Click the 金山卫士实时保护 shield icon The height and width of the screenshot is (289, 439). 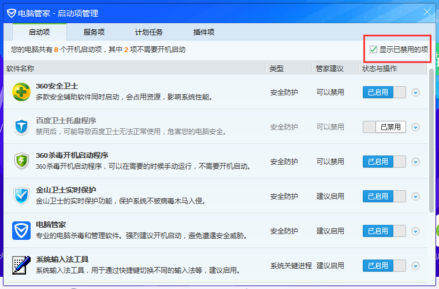tap(21, 196)
